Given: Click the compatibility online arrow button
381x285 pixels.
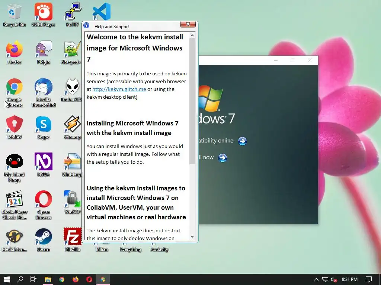Looking at the screenshot, I should 242,141.
